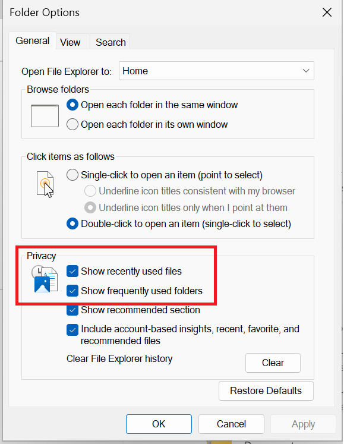The height and width of the screenshot is (444, 344).
Task: Click the Browse folders window preview icon
Action: tap(45, 116)
